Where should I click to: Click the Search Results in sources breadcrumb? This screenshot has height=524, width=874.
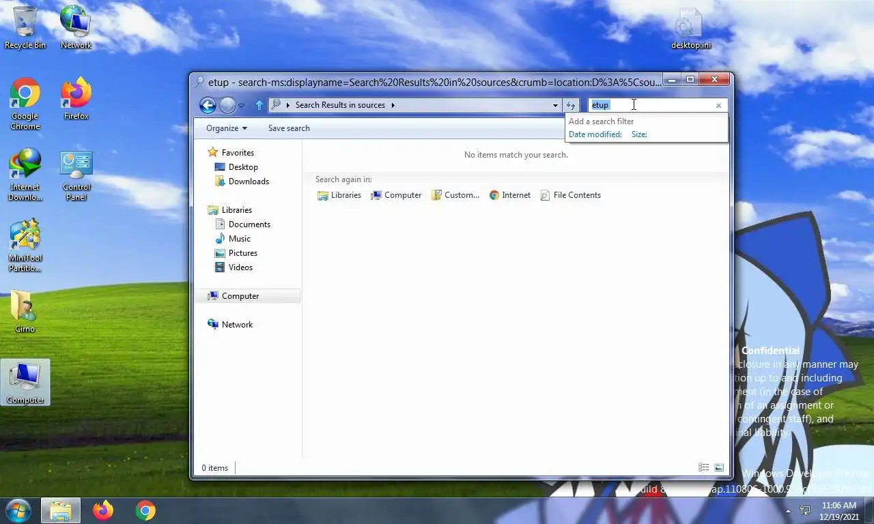pyautogui.click(x=340, y=105)
